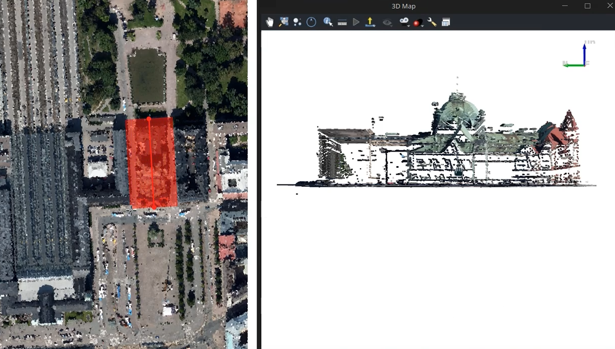Open the red sphere dropdown
The height and width of the screenshot is (349, 615).
point(418,22)
